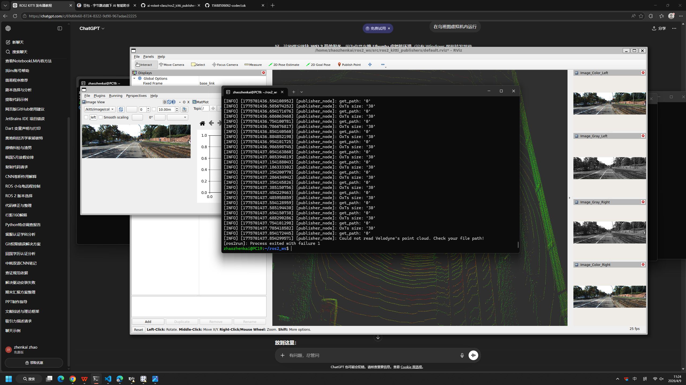Image resolution: width=686 pixels, height=385 pixels.
Task: Open the Cookie 首选项 link
Action: pyautogui.click(x=411, y=367)
